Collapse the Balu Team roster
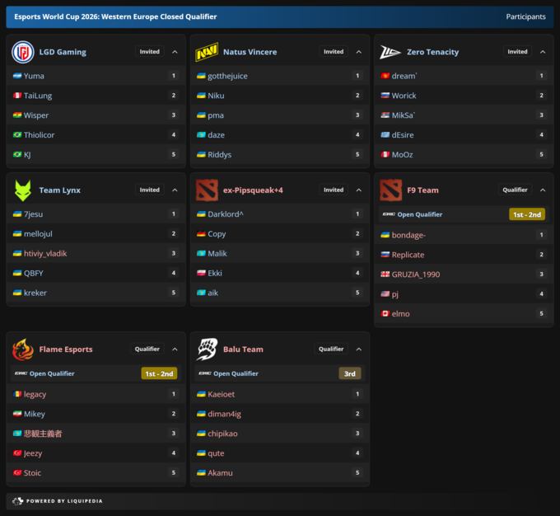Viewport: 560px width, 516px height. click(358, 349)
